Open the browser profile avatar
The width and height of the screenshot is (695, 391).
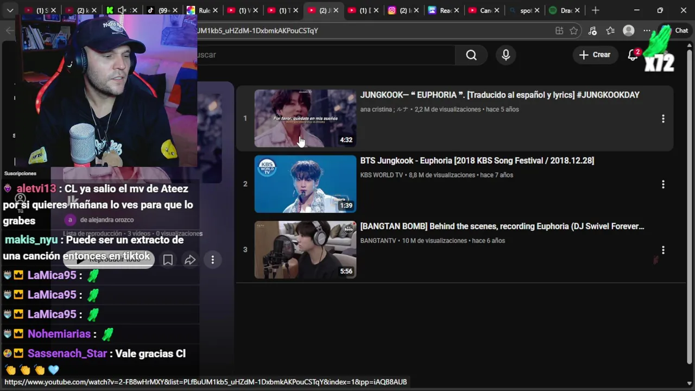point(629,31)
